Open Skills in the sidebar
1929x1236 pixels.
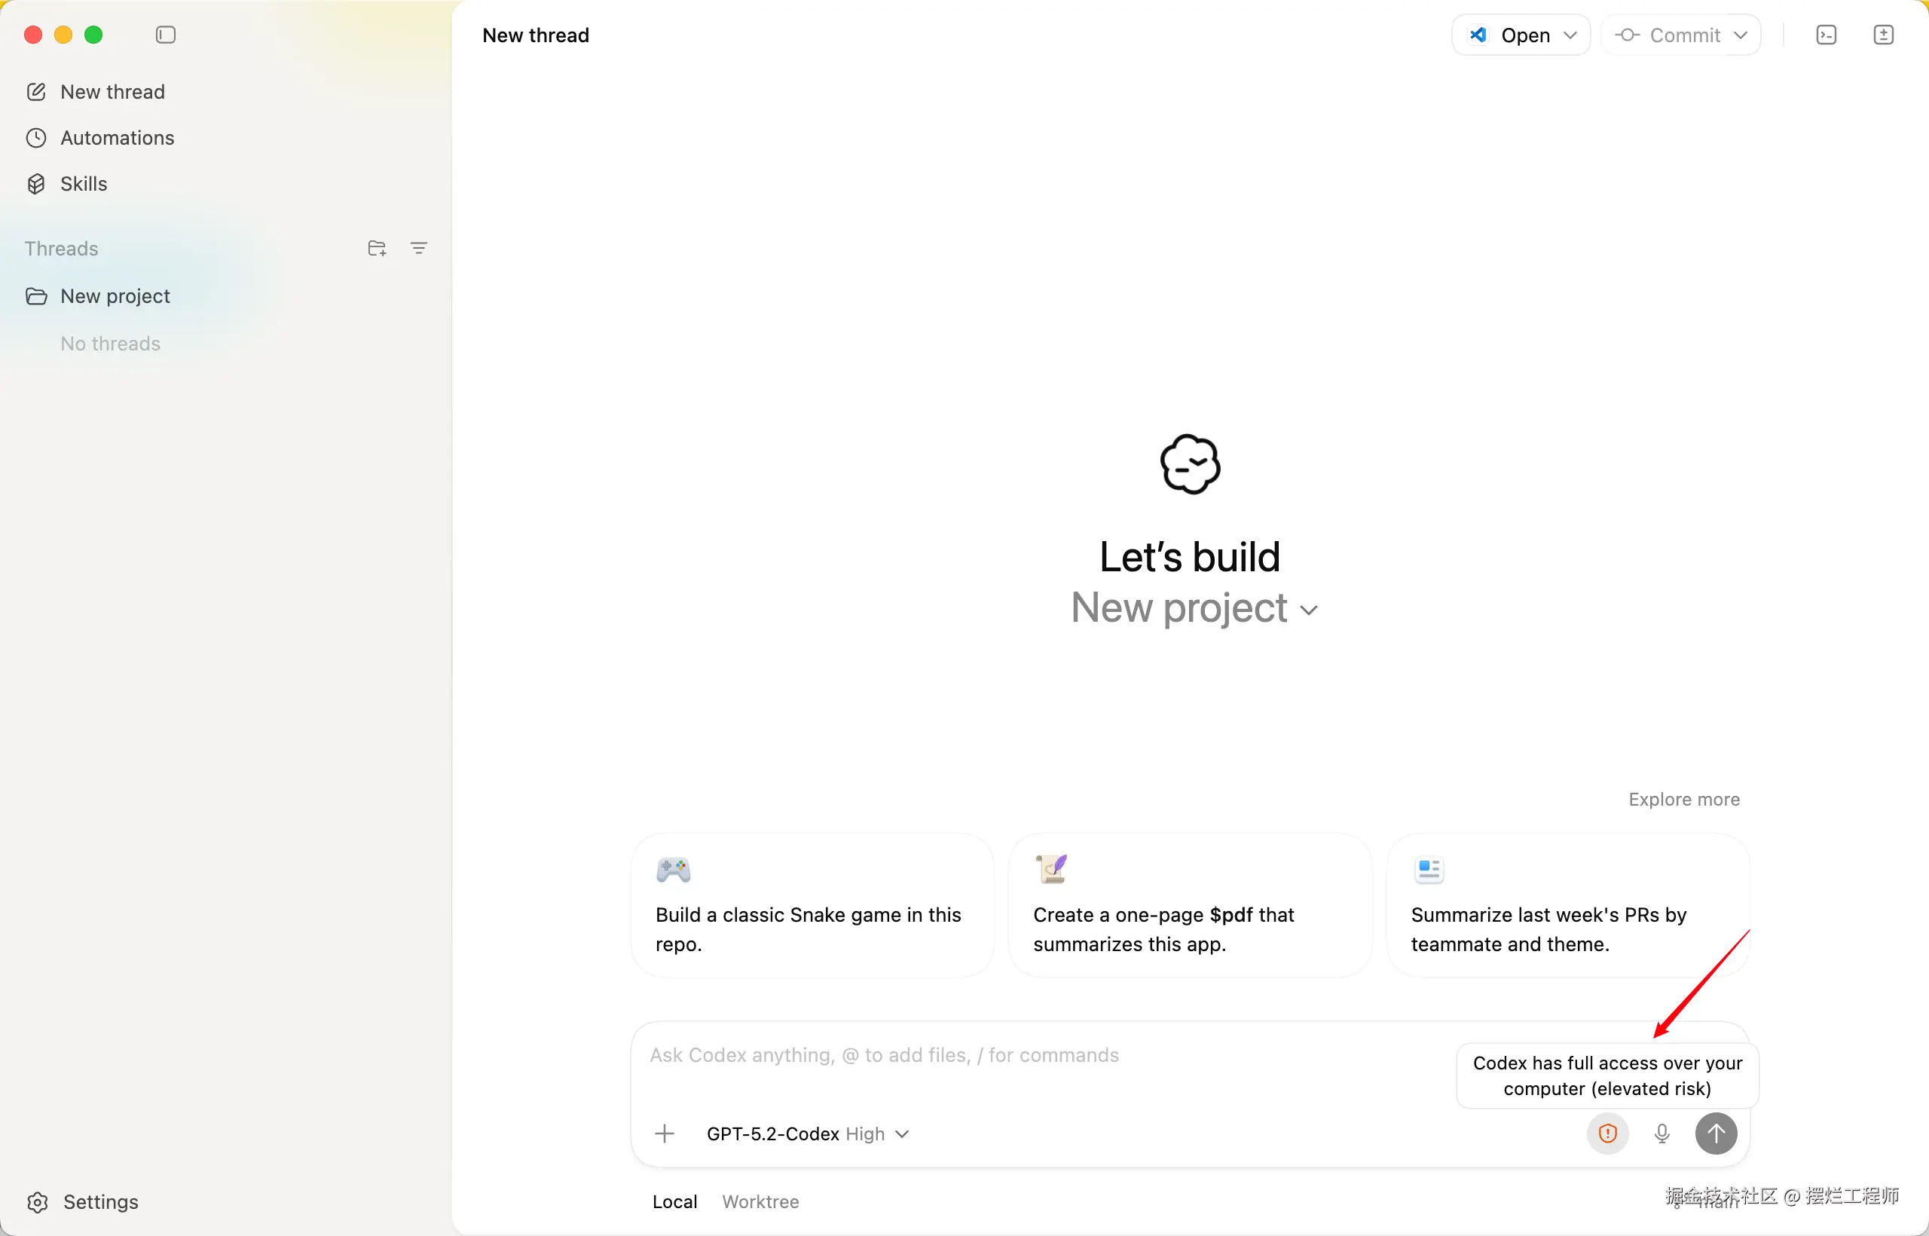(x=84, y=184)
